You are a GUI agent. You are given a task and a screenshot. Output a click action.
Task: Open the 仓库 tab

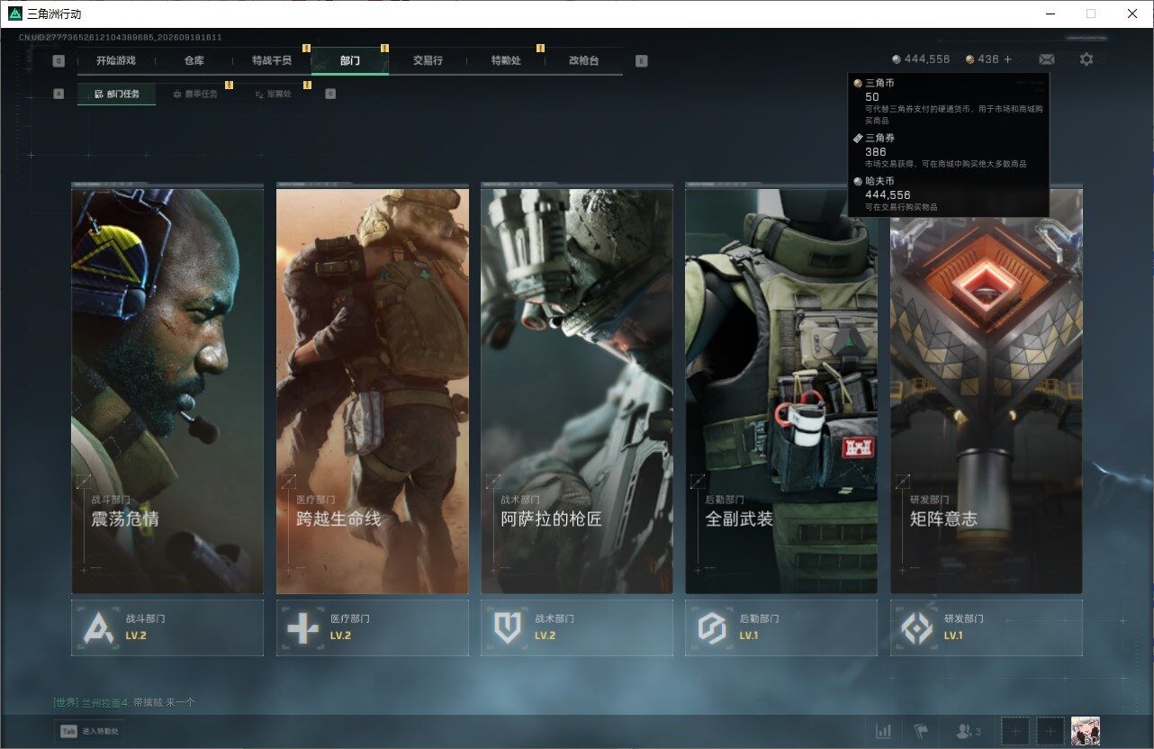click(x=194, y=60)
